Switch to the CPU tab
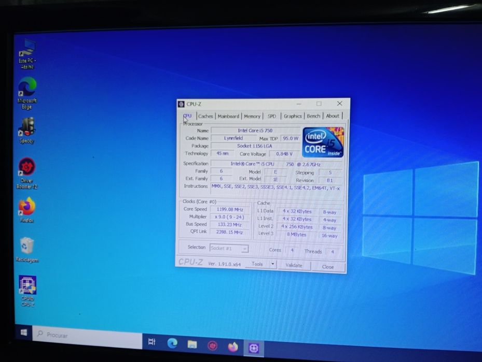This screenshot has height=362, width=482. [187, 116]
